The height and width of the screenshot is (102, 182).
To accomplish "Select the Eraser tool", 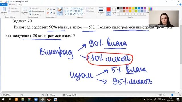I will 48,13.
